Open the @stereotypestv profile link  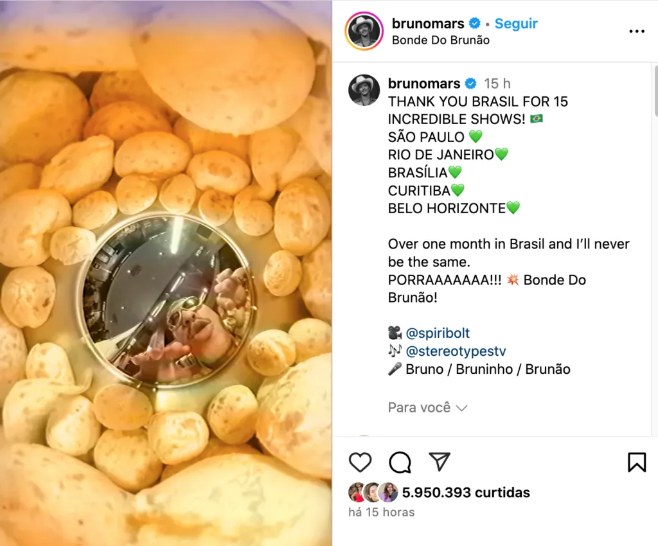(x=456, y=351)
